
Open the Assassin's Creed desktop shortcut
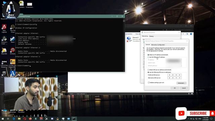[x=4, y=40]
